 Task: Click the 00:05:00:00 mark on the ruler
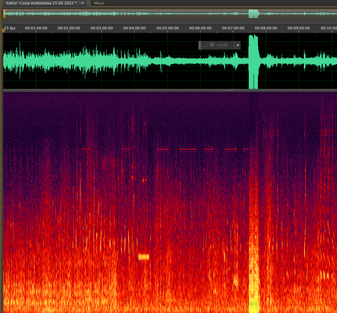point(167,28)
